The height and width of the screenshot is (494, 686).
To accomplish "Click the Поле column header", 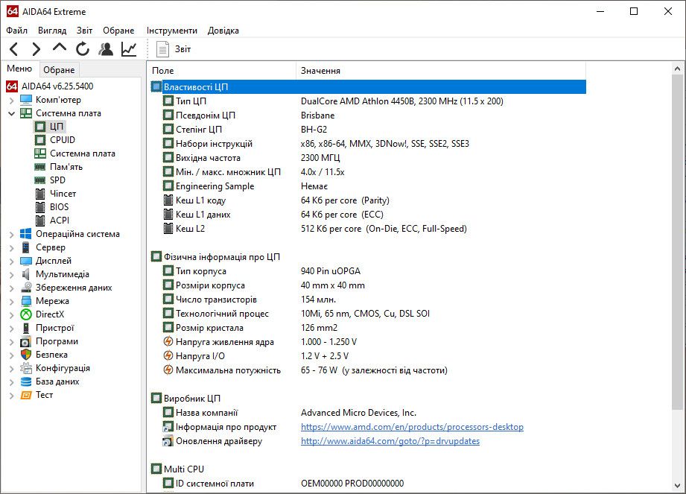I will coord(222,71).
